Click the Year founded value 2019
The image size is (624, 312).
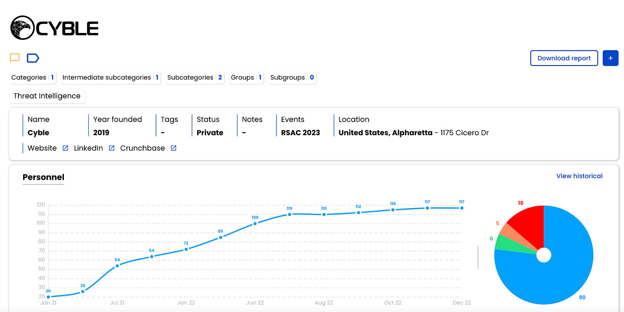[101, 133]
